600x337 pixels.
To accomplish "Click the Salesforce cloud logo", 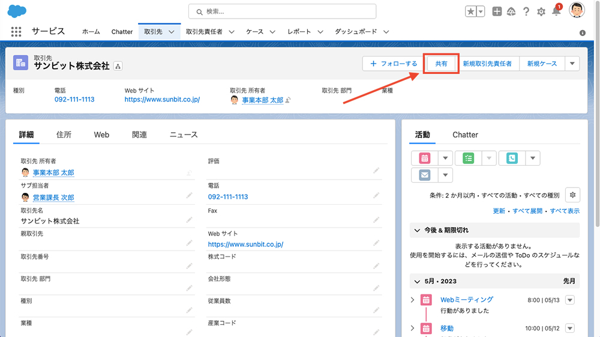I will [17, 11].
